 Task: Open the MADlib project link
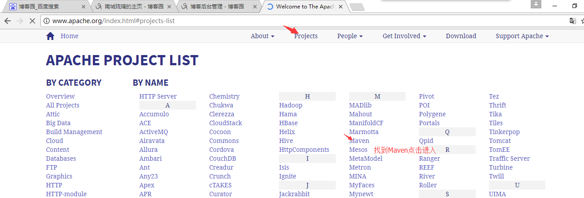coord(360,105)
